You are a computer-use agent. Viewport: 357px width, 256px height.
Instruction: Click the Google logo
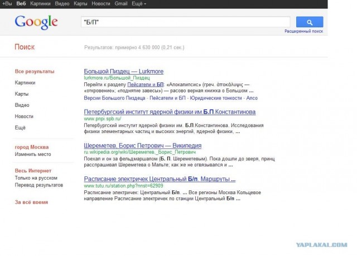pos(36,22)
